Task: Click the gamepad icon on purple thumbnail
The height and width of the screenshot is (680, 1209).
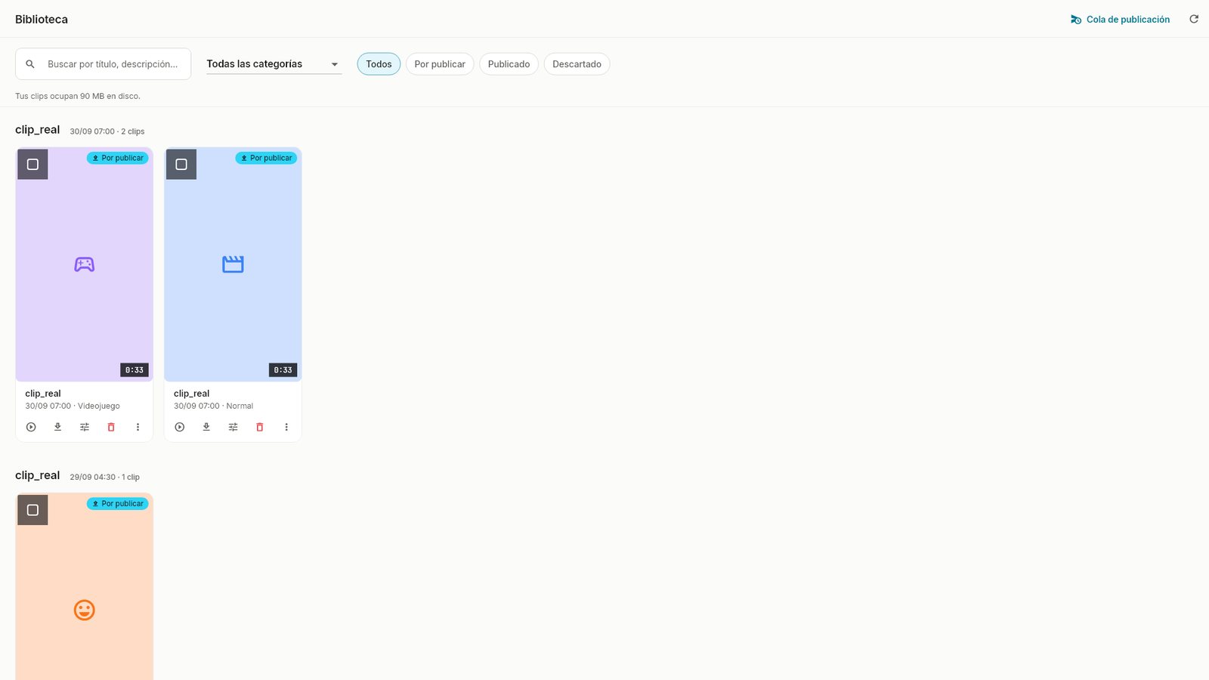Action: pos(84,264)
